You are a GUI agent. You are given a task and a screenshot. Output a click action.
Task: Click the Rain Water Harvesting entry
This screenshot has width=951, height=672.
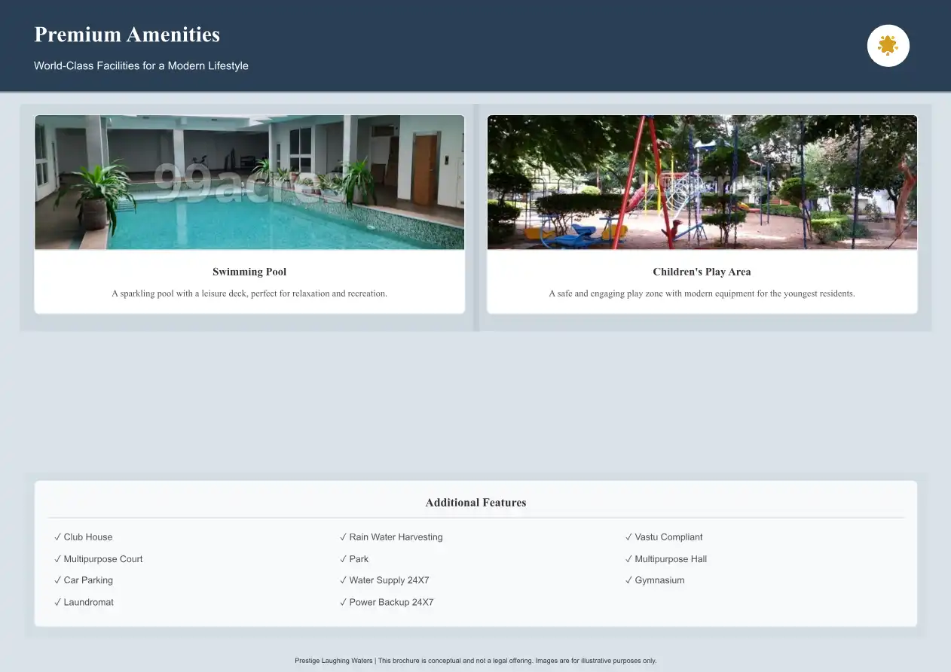395,537
